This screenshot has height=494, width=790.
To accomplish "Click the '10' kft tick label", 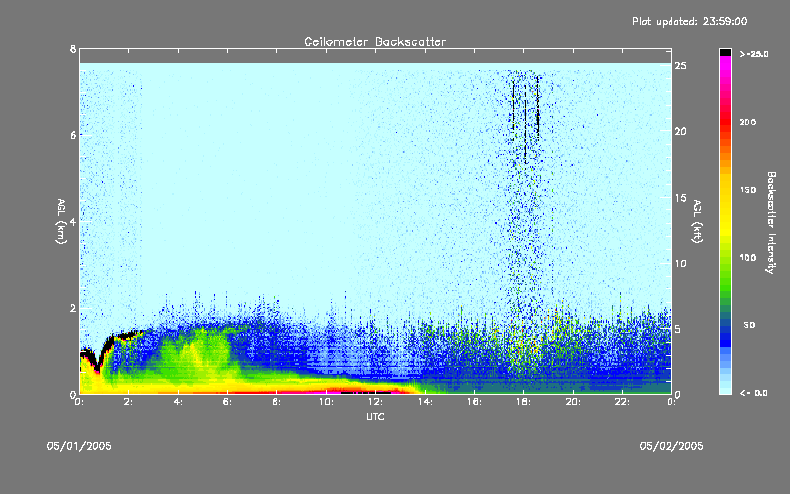I will point(680,263).
